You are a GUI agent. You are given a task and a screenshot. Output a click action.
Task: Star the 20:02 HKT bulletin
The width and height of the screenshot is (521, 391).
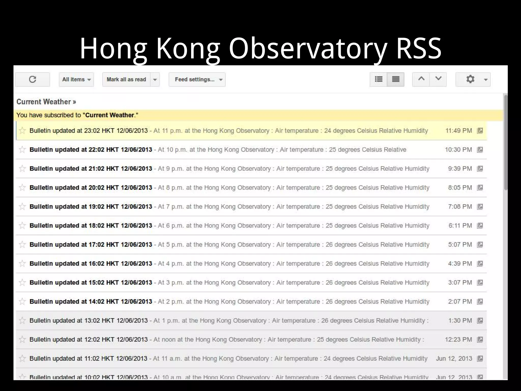[x=22, y=187]
